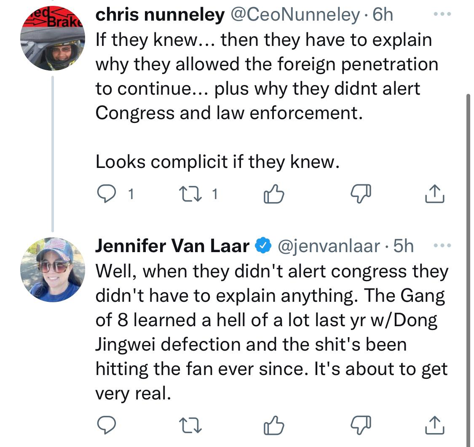Downvote chris nunneley's tweet

click(362, 194)
